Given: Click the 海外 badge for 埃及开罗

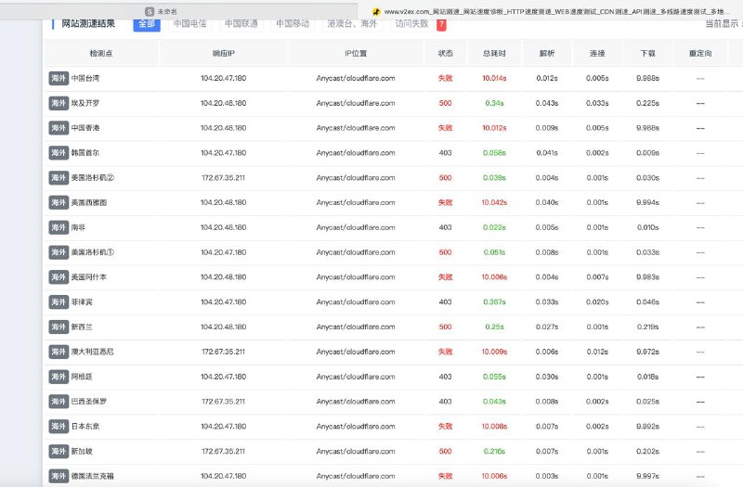Looking at the screenshot, I should (59, 103).
